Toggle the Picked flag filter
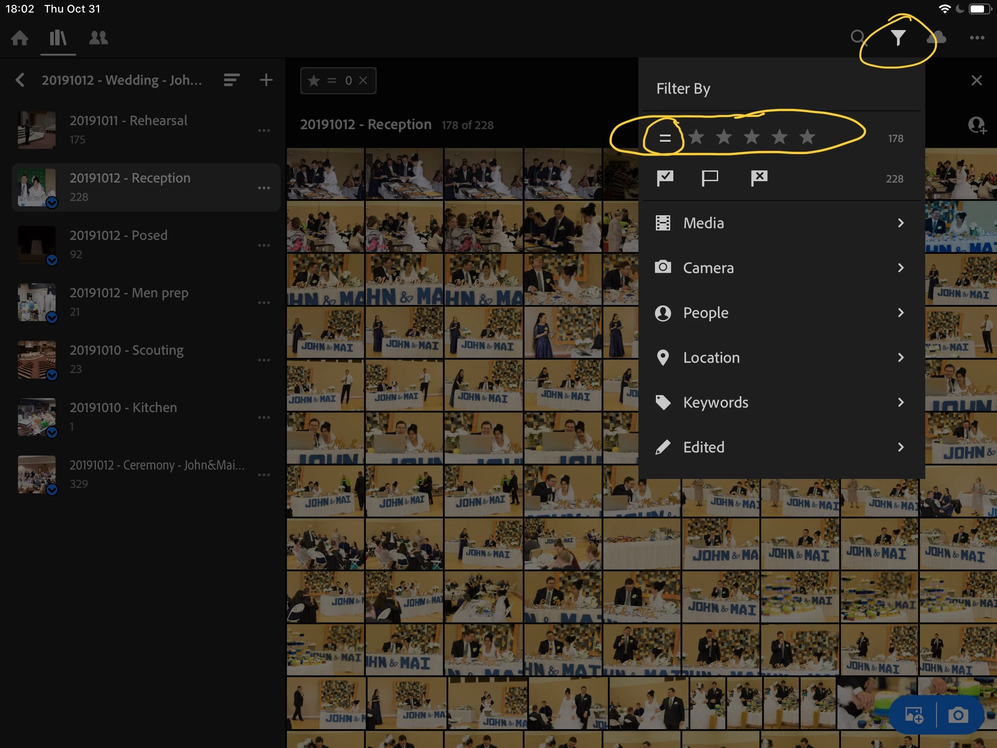Screen dimensions: 997x748 pos(665,178)
